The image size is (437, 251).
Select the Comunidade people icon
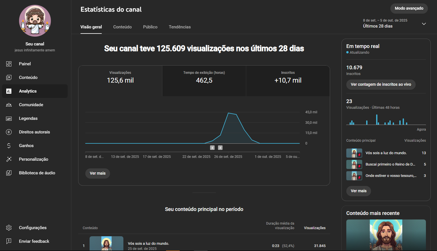(9, 105)
